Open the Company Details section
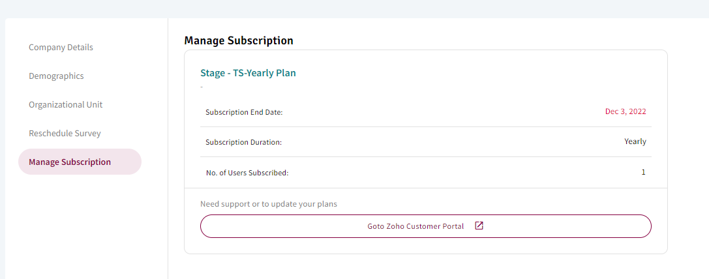Viewport: 709px width, 279px height. click(x=61, y=47)
